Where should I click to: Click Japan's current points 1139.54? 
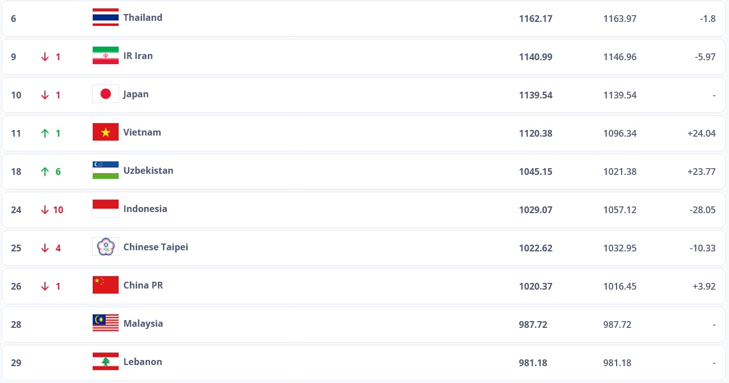[x=536, y=95]
